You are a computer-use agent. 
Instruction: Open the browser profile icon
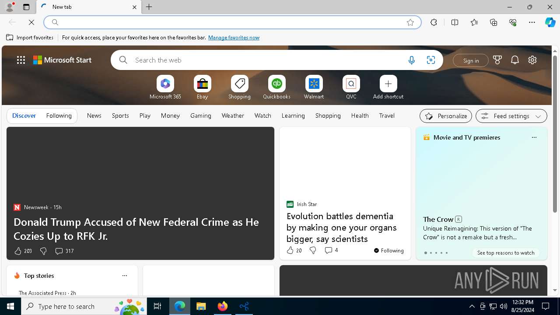click(9, 7)
